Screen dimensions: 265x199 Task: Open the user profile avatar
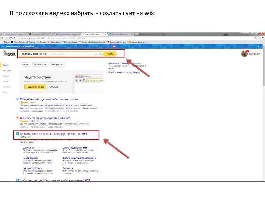pyautogui.click(x=244, y=54)
